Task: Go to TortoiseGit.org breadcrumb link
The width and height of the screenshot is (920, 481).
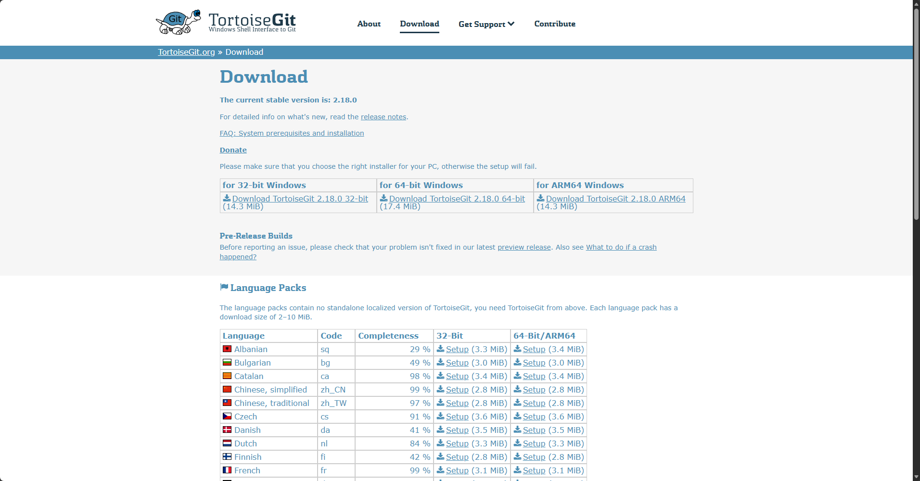Action: pyautogui.click(x=186, y=52)
